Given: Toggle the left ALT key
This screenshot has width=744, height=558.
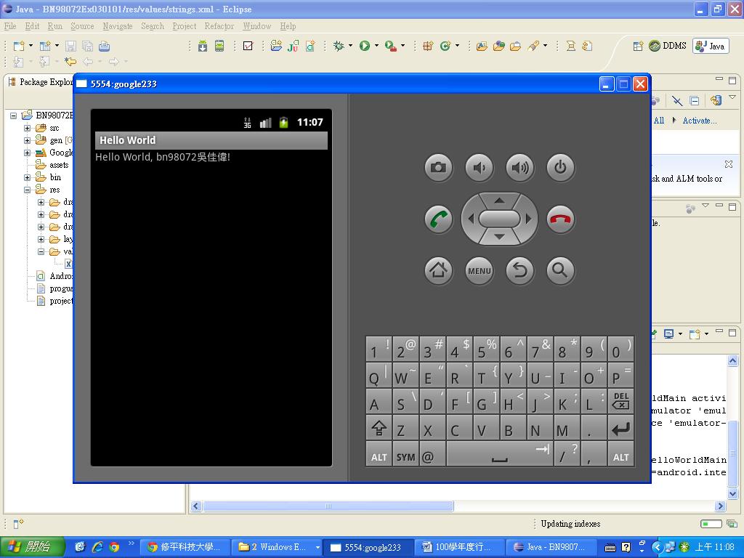Looking at the screenshot, I should coord(379,456).
